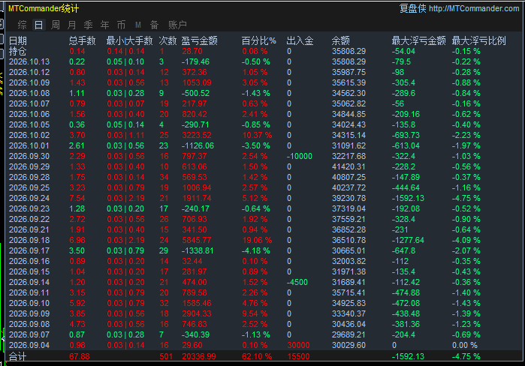
Task: Click total profit 20336.99
Action: 199,356
